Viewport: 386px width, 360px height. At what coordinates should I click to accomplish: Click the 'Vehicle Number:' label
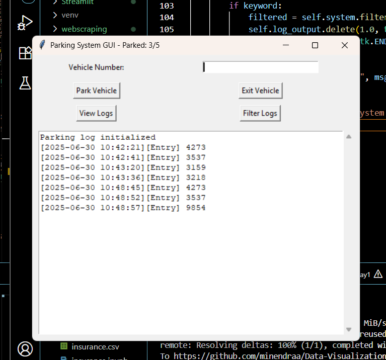coord(96,67)
